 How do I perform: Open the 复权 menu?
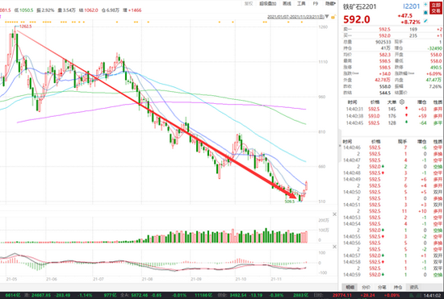point(249,4)
